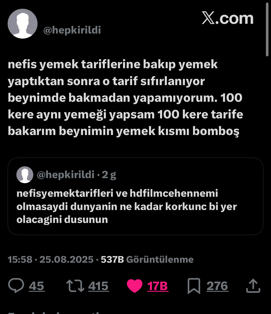
Task: Click the repost arrows icon
Action: tap(75, 286)
